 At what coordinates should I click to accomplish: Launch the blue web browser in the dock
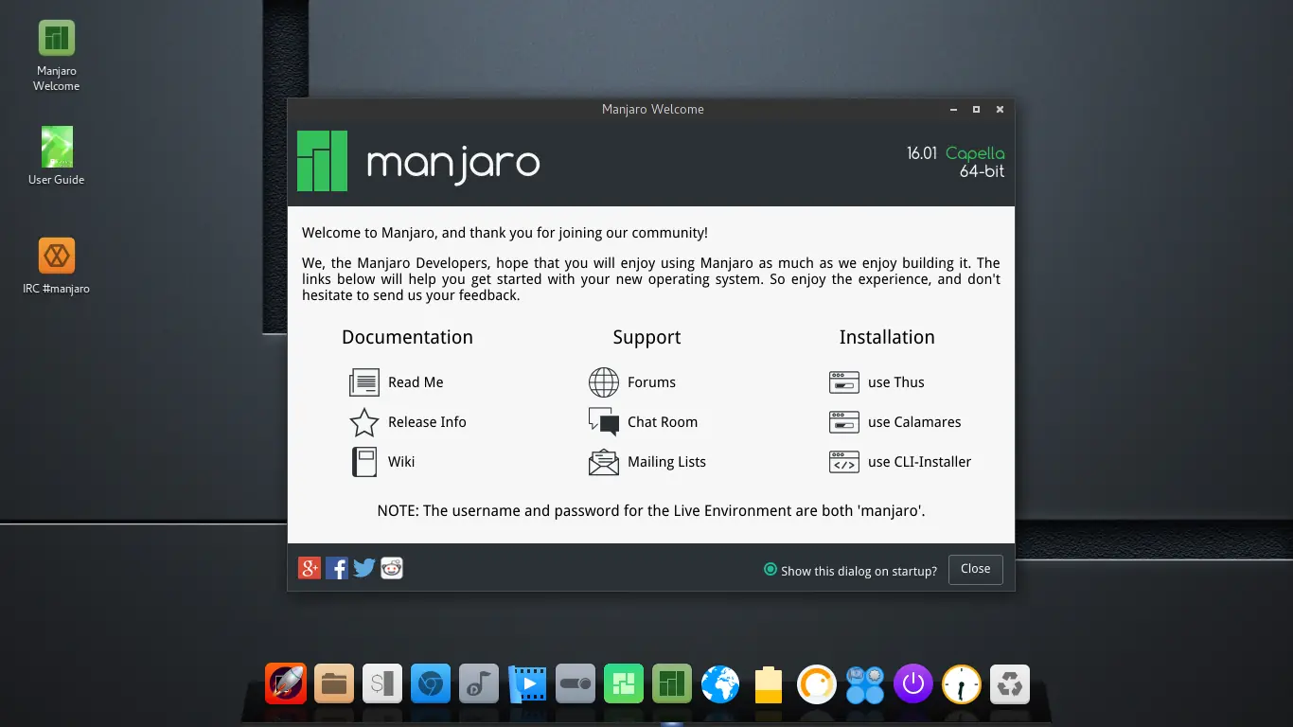click(431, 683)
